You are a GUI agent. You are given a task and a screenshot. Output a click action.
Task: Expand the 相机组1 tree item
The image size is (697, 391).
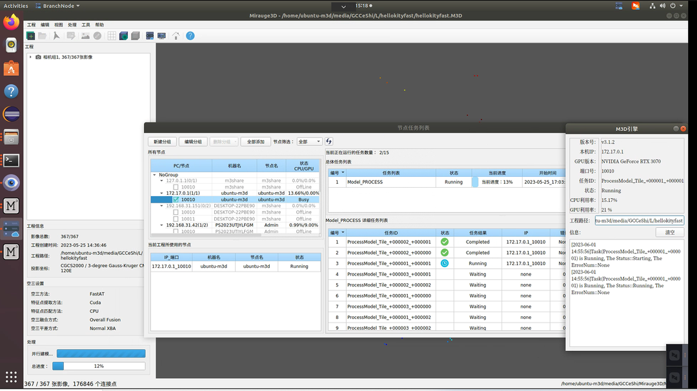[30, 57]
